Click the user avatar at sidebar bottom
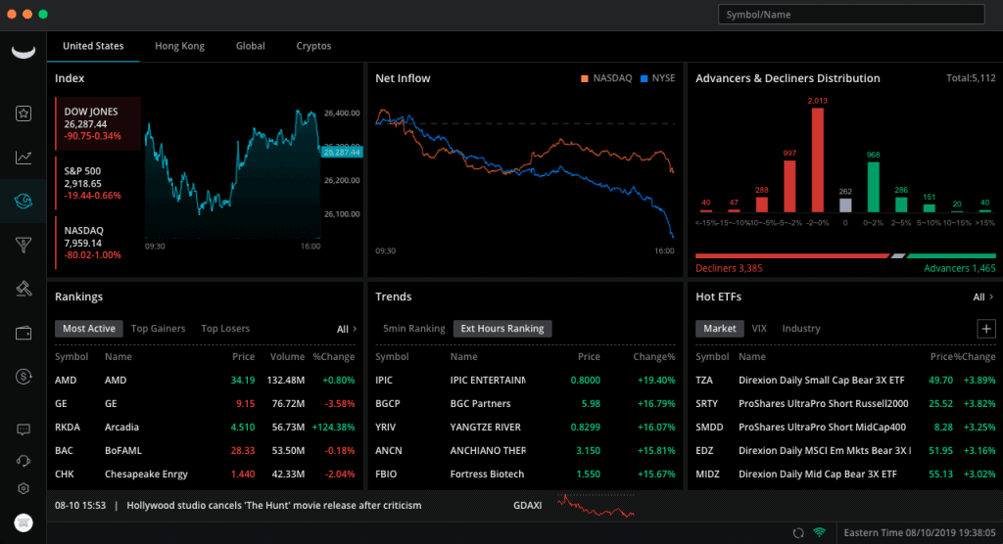1003x544 pixels. click(x=24, y=522)
